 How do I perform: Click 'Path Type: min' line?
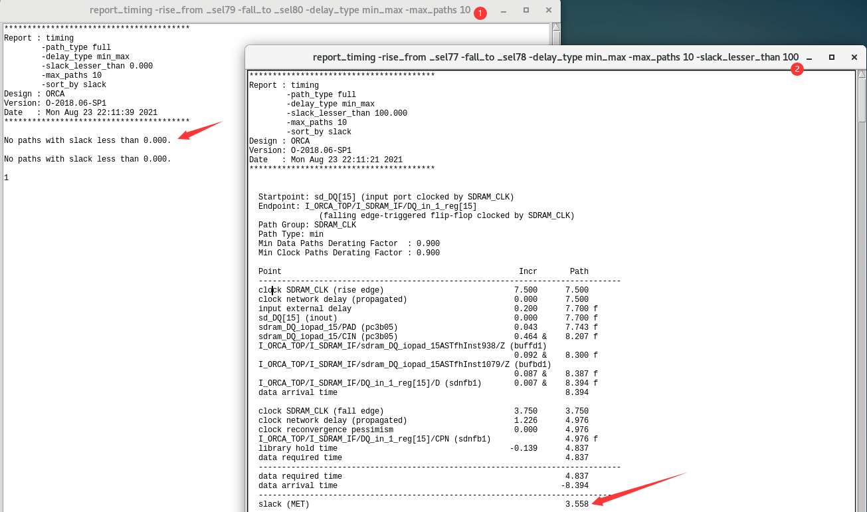(291, 234)
